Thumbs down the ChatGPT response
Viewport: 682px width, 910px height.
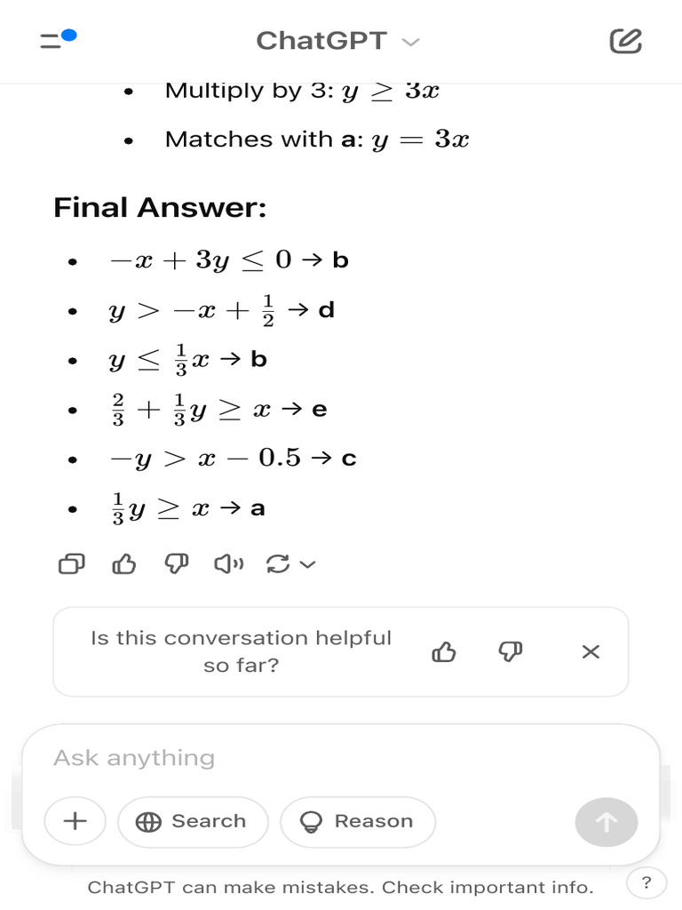(x=177, y=563)
